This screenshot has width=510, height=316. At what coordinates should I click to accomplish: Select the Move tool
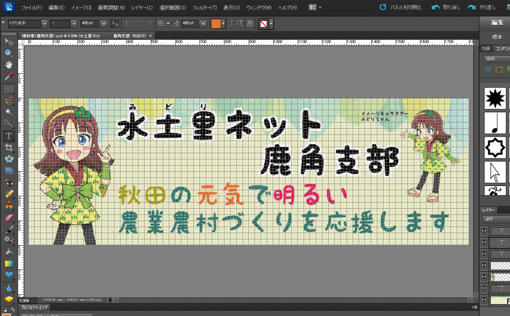point(9,41)
